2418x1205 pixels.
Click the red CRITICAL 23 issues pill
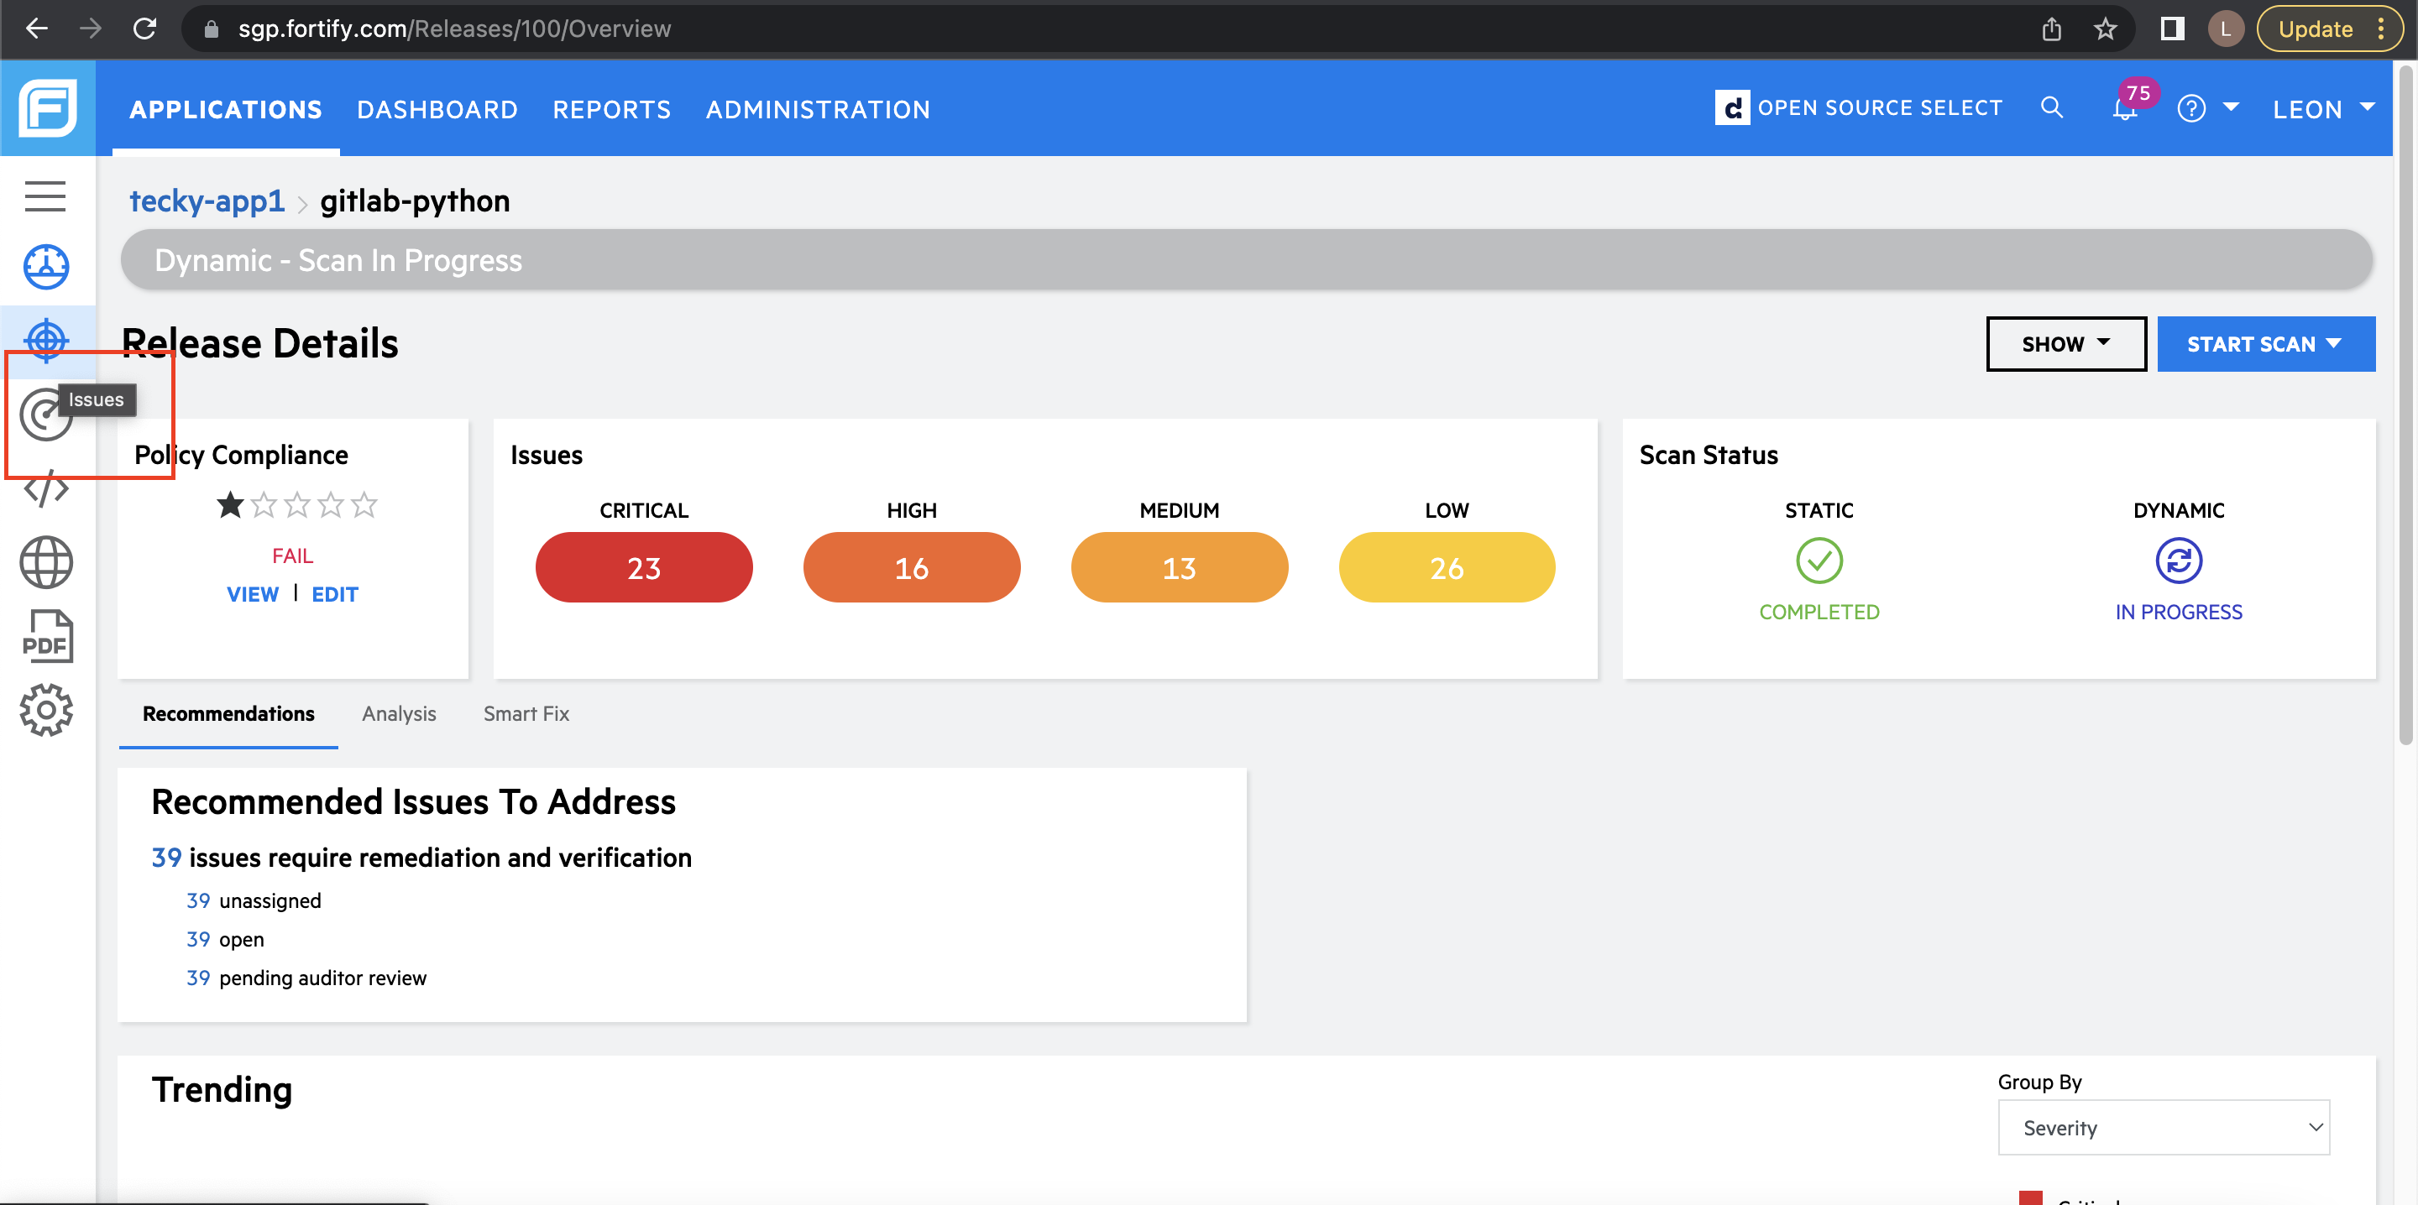coord(644,568)
